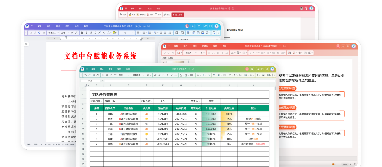Screen dimensions: 382x167
Task: Open the 数据 menu in the spreadsheet
Action: 110,69
